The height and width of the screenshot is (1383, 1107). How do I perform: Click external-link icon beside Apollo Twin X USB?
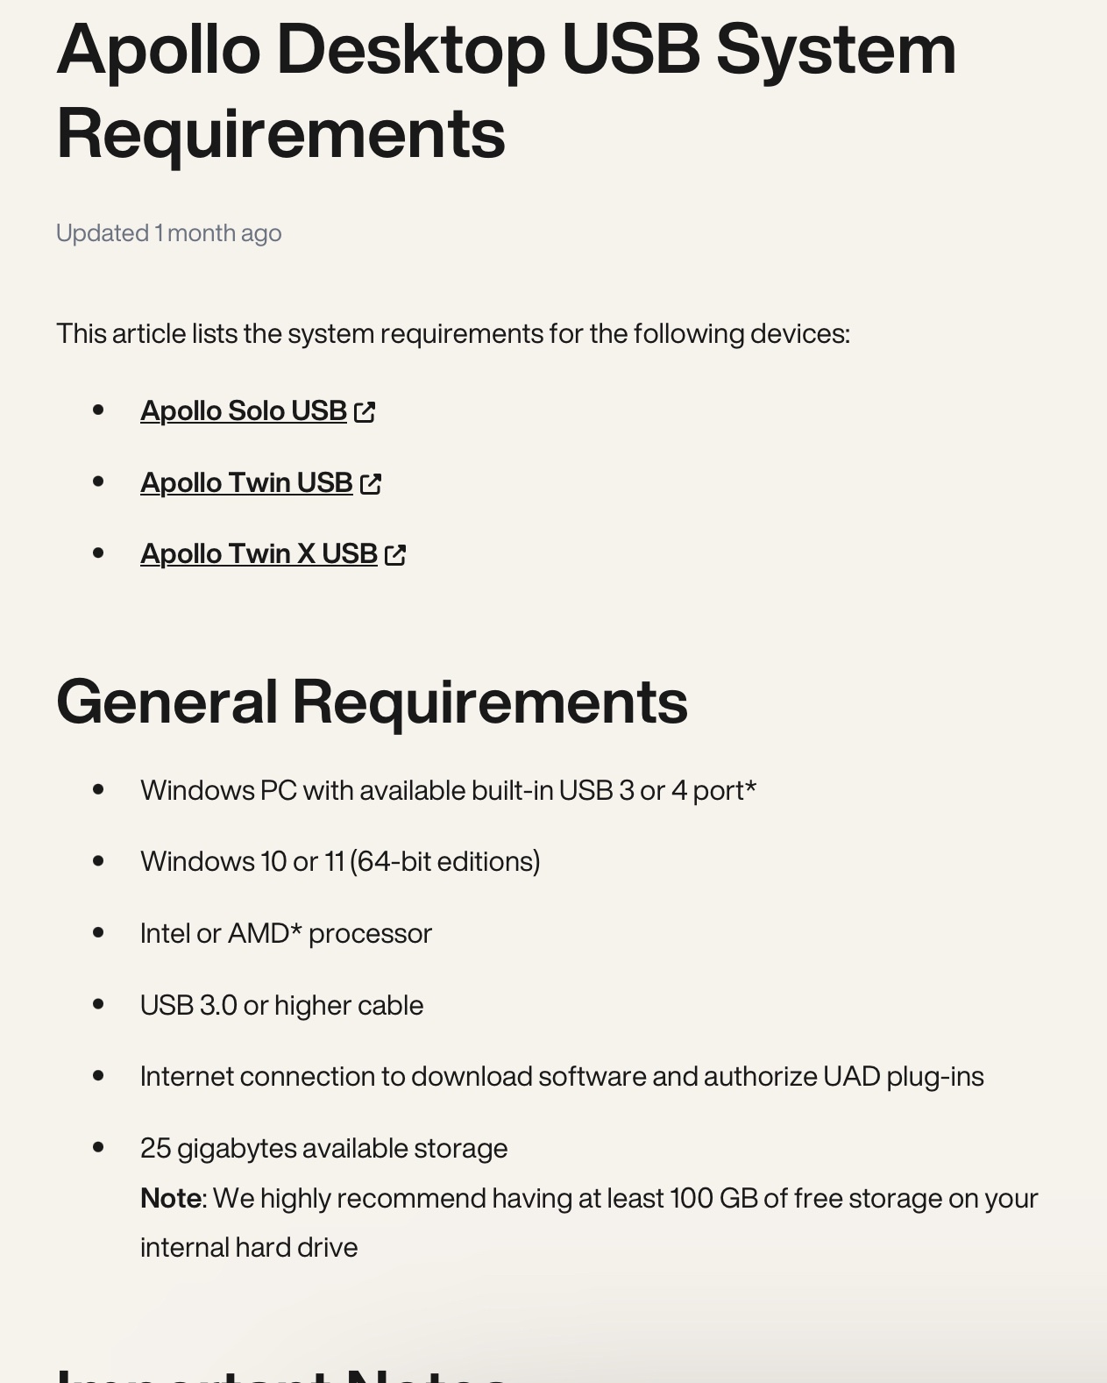395,555
